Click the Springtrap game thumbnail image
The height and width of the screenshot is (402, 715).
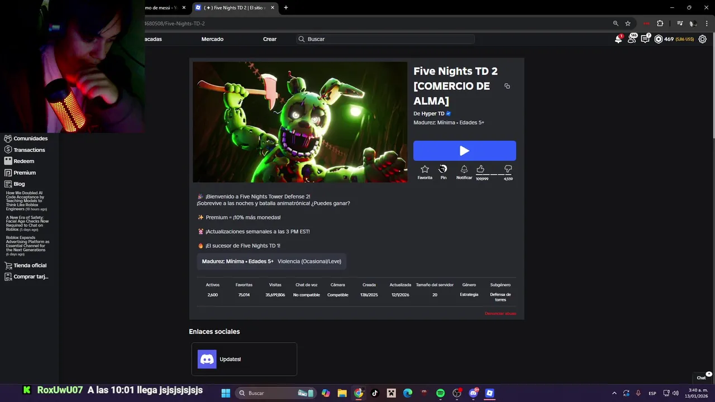300,122
